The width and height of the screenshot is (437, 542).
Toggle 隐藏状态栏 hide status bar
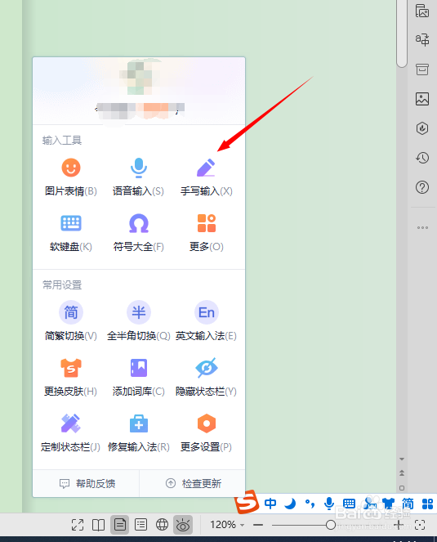(x=206, y=378)
